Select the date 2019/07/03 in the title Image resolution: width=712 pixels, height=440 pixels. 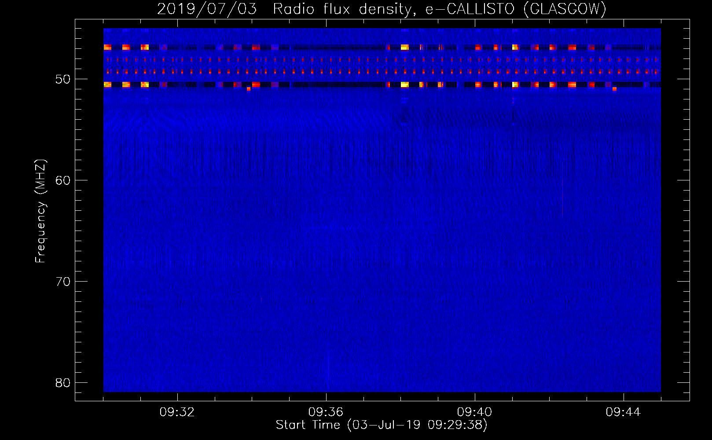pyautogui.click(x=207, y=9)
